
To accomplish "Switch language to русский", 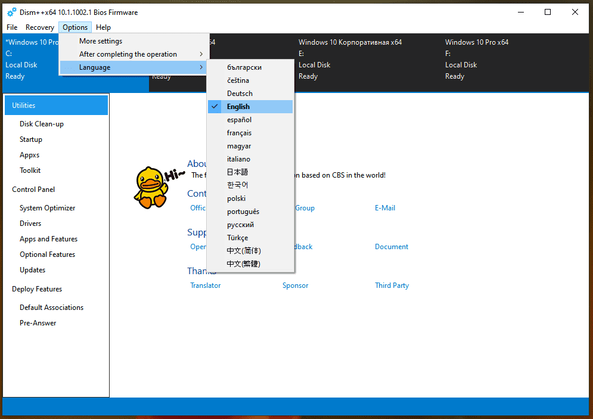I will point(250,225).
